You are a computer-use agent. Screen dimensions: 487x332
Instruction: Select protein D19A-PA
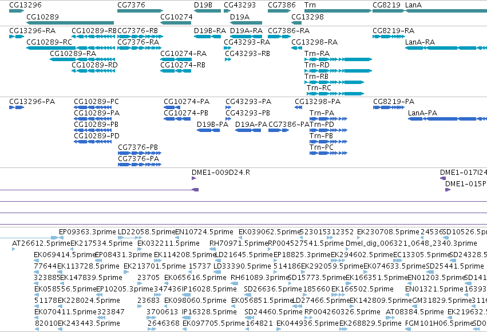click(251, 125)
